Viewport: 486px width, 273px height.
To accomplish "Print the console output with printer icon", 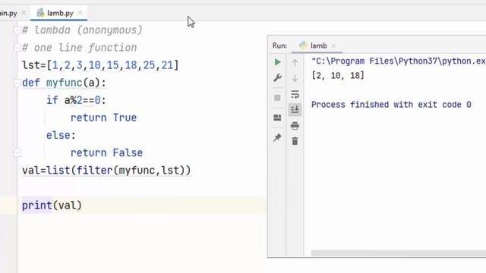I will (x=295, y=126).
